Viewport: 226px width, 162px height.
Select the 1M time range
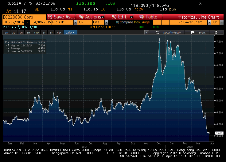(x=21, y=33)
